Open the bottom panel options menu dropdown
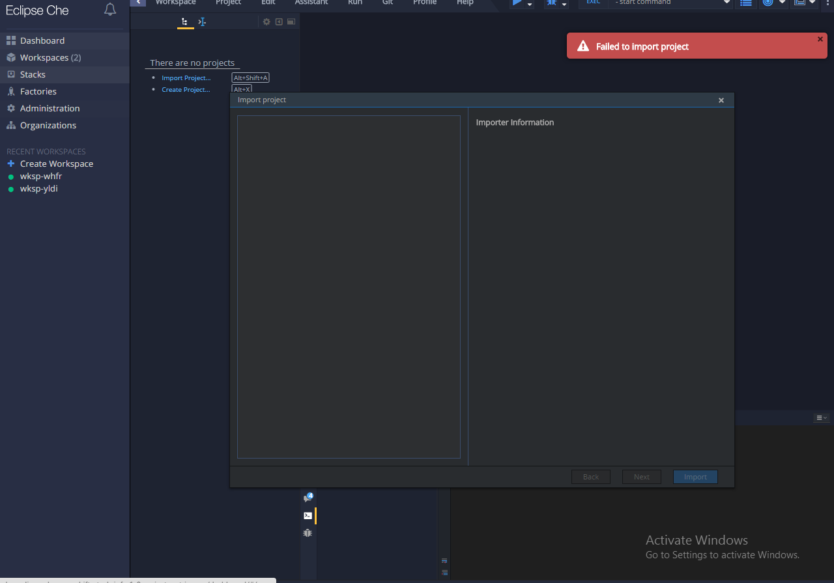The height and width of the screenshot is (583, 834). [x=822, y=418]
